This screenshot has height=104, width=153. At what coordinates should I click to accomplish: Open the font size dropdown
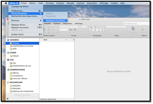pos(84,27)
